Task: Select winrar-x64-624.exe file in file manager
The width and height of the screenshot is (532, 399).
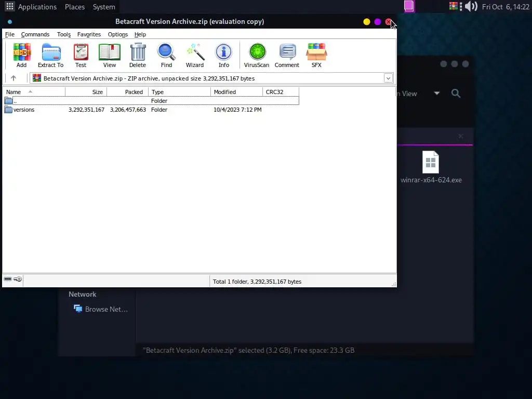Action: (x=431, y=167)
